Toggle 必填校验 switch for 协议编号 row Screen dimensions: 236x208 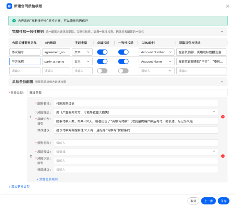point(102,52)
